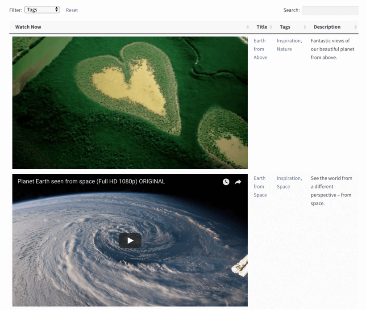Click the heart-shaped island video thumbnail
The width and height of the screenshot is (366, 310).
[130, 103]
